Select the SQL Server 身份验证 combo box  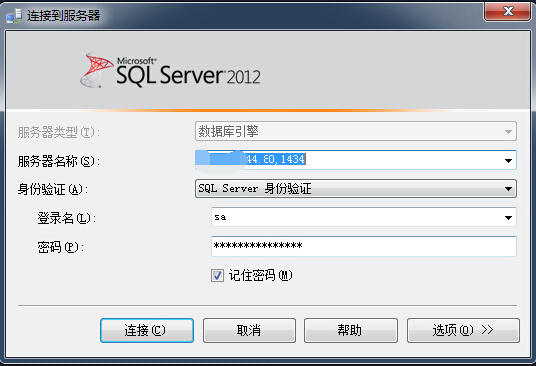click(355, 188)
